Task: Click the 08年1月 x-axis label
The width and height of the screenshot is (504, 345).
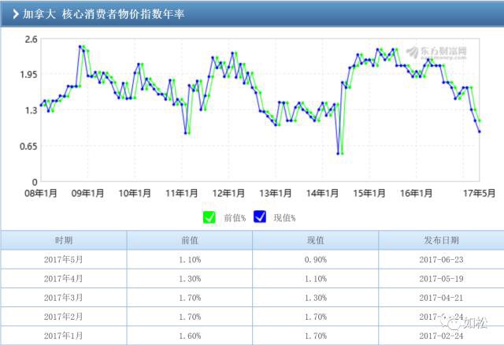Action: pyautogui.click(x=41, y=193)
